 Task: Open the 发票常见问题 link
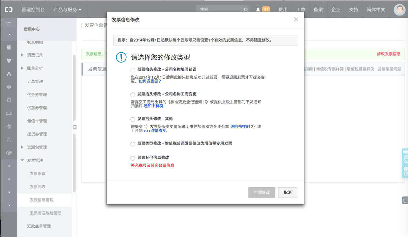[x=390, y=69]
